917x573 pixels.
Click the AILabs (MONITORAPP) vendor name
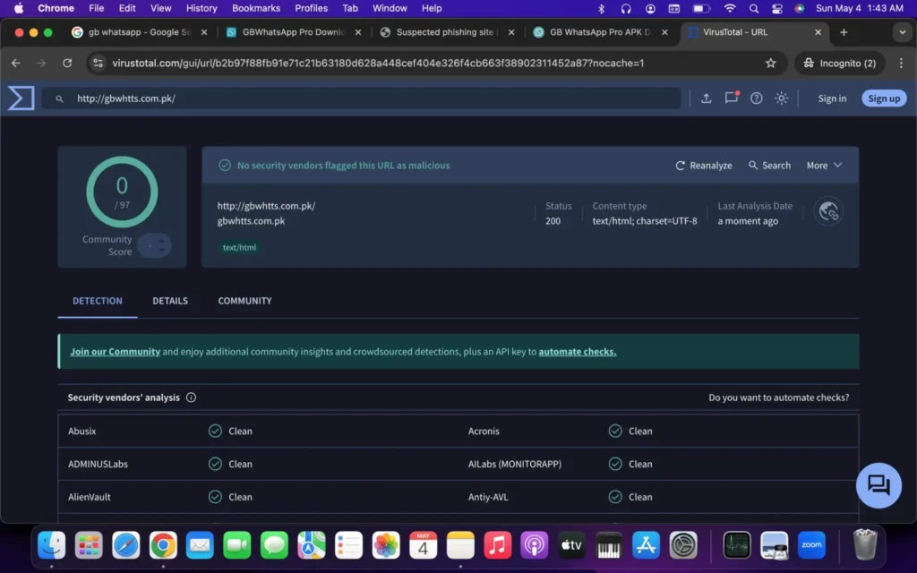click(515, 465)
